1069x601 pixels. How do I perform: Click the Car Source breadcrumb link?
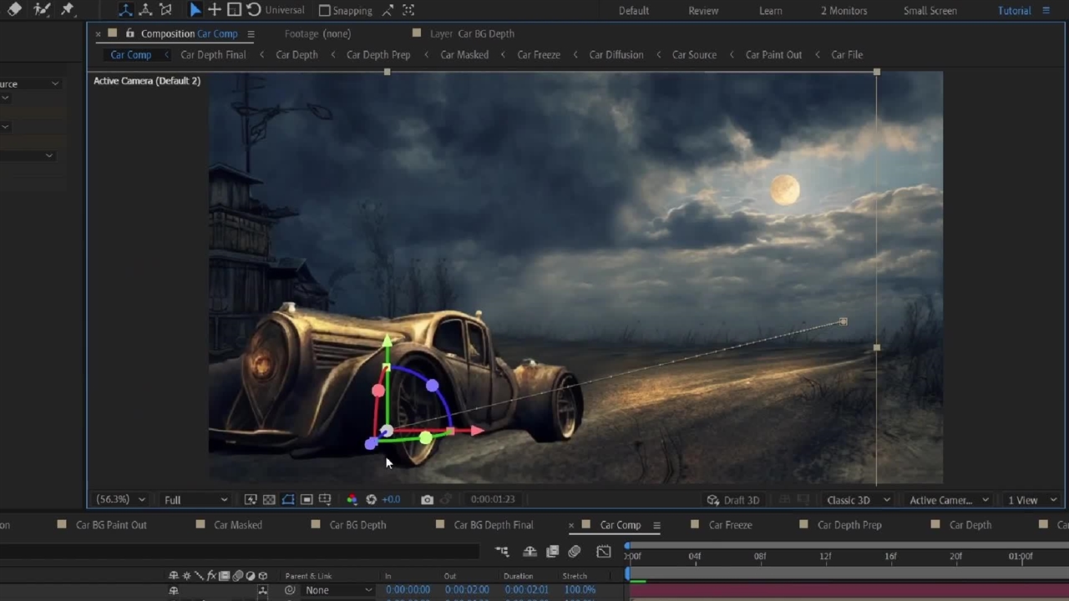(x=694, y=55)
